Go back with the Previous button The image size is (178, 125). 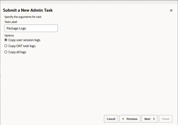(130, 119)
